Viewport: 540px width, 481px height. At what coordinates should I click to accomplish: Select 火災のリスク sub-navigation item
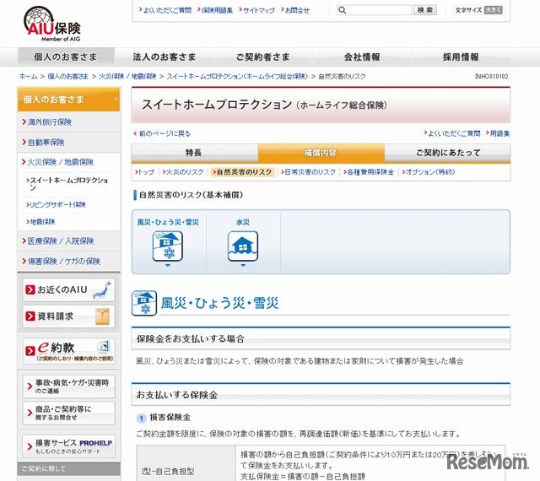(x=183, y=172)
